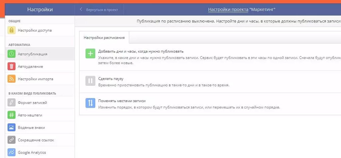
Task: Click the blue picture Водяные знаки icon
Action: [x=12, y=128]
